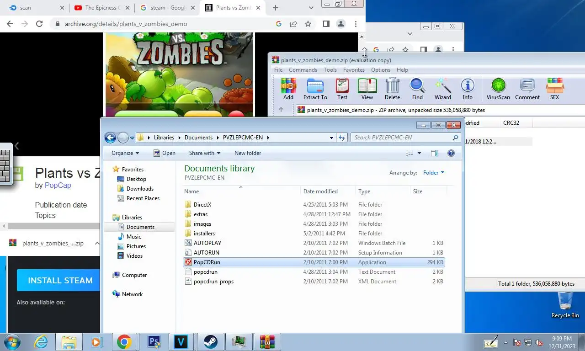
Task: Switch to steam Google search tab
Action: pos(167,8)
